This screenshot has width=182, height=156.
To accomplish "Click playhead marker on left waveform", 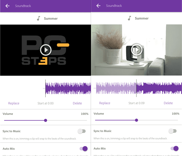I will point(45,88).
